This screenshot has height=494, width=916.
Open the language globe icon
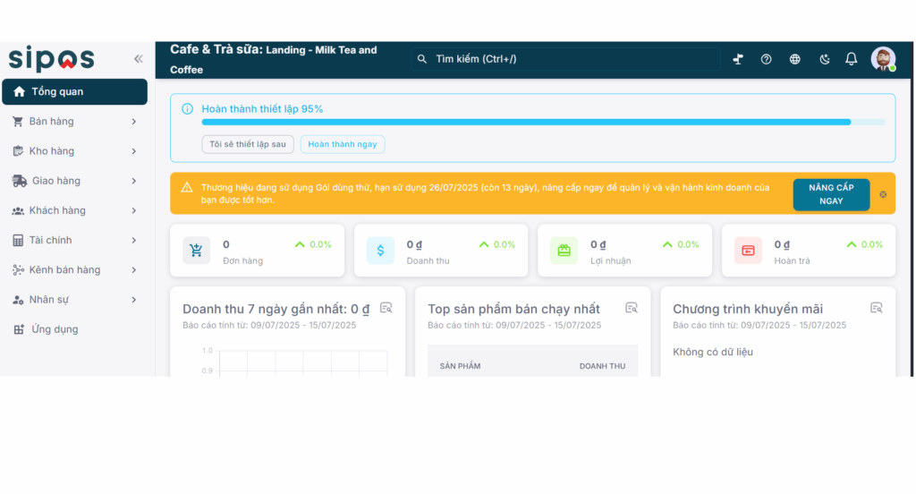click(794, 59)
